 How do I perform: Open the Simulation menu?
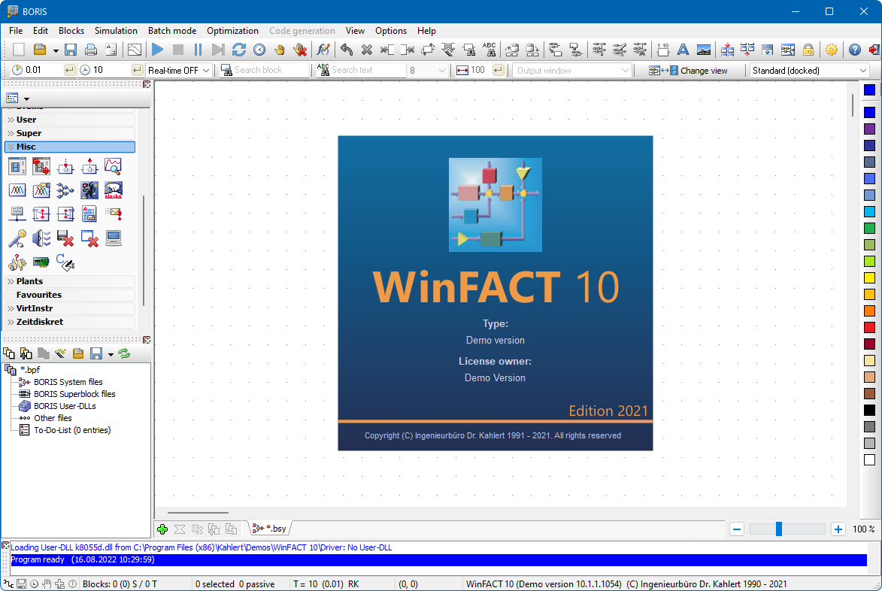tap(116, 30)
